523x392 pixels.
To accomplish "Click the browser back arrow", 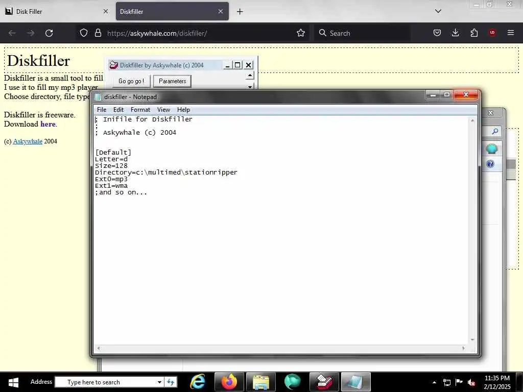I will coord(12,33).
